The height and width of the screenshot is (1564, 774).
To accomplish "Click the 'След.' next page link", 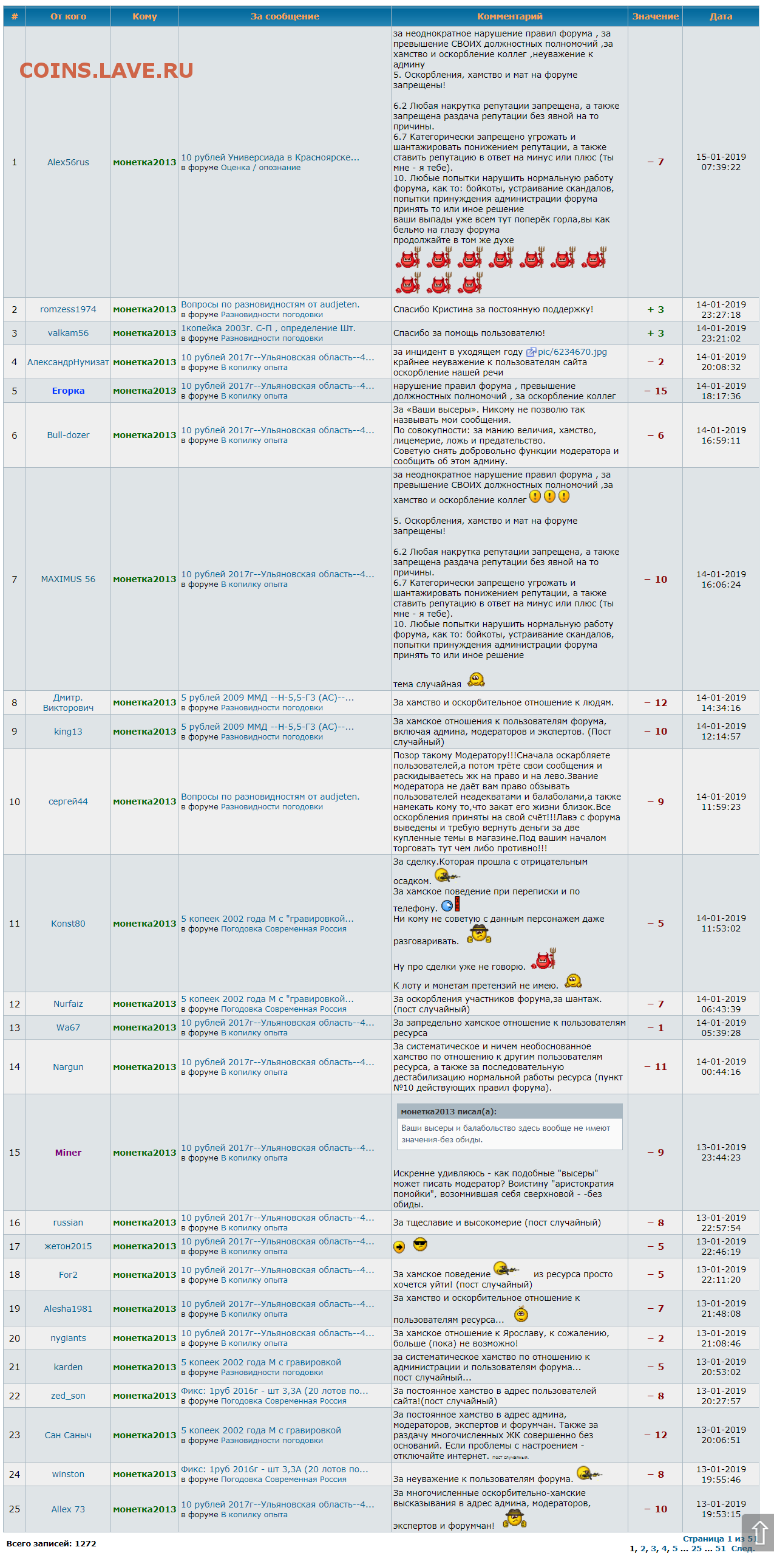I will point(742,1548).
